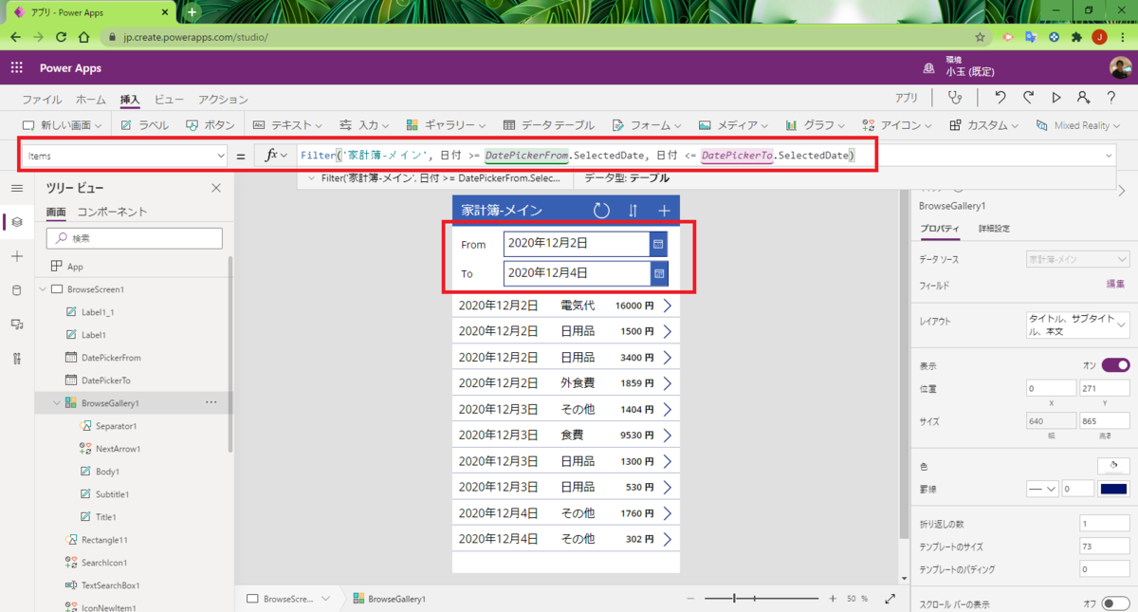The width and height of the screenshot is (1138, 612).
Task: Click arrow on the 食費 9530 円 row
Action: [x=668, y=435]
